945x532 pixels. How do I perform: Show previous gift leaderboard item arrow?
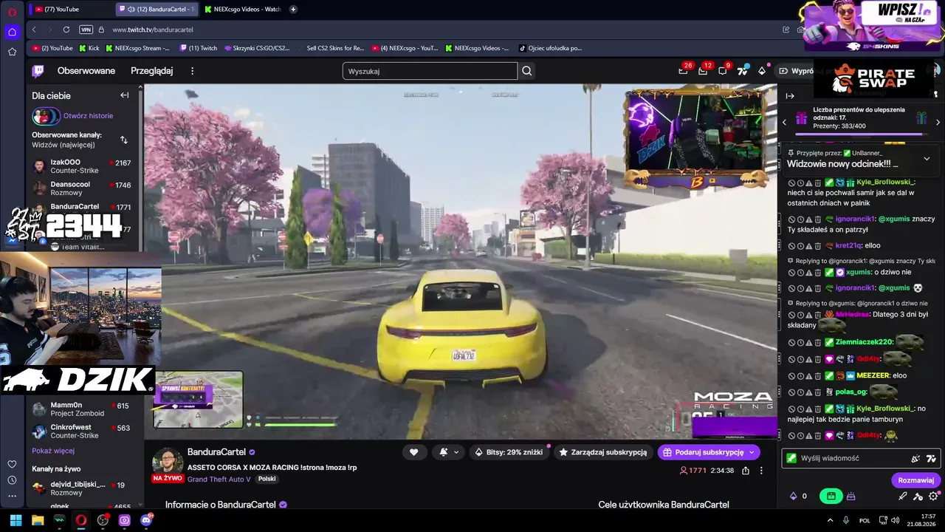click(785, 122)
